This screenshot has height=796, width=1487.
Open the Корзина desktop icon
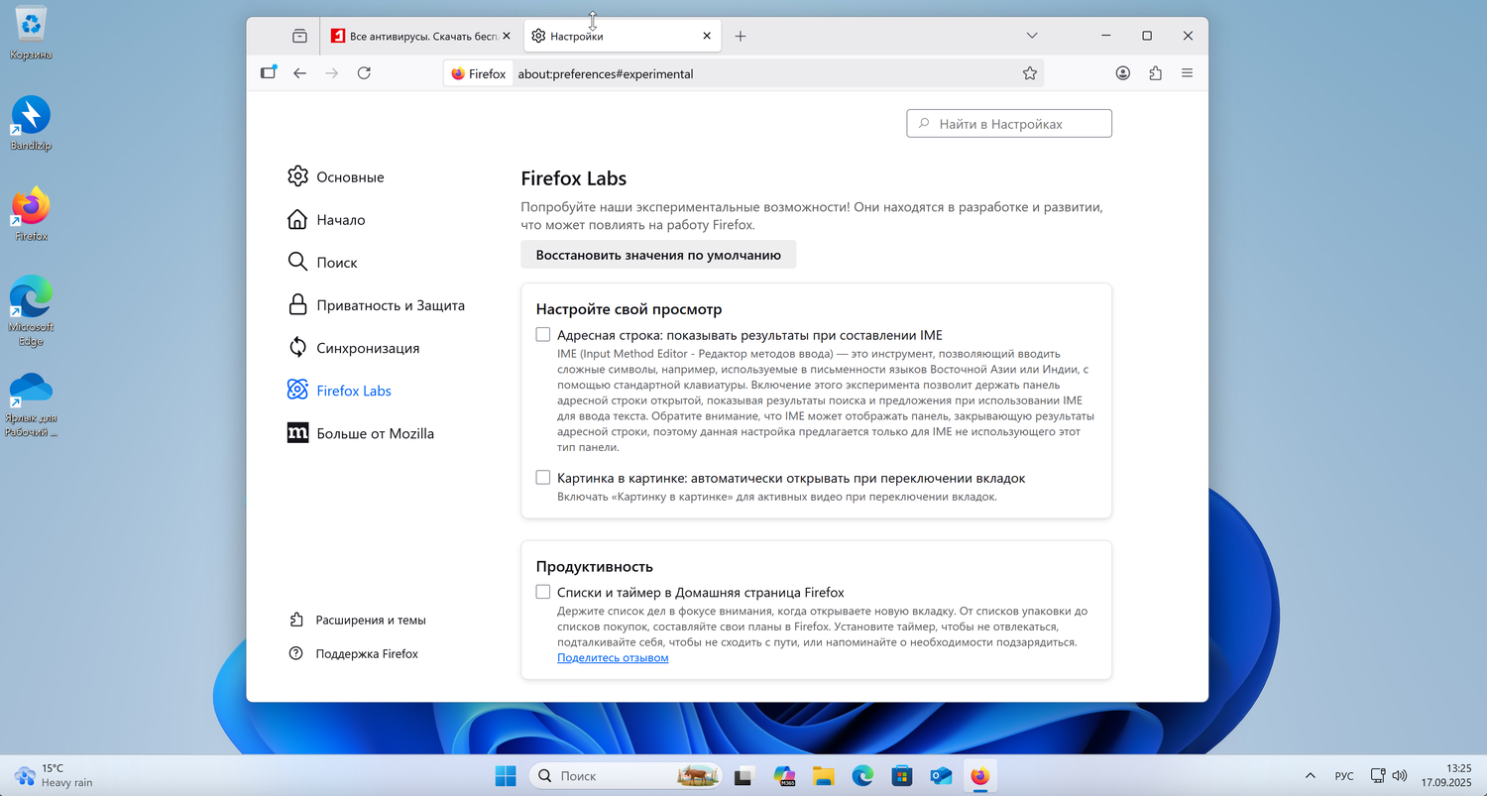pyautogui.click(x=31, y=33)
